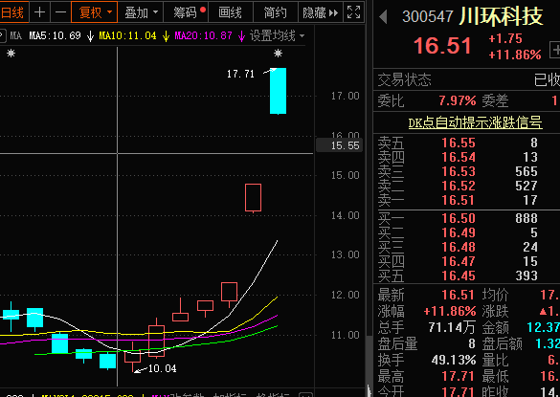The image size is (560, 397).
Task: Click the MA5:10.69 indicator label
Action: [x=55, y=35]
